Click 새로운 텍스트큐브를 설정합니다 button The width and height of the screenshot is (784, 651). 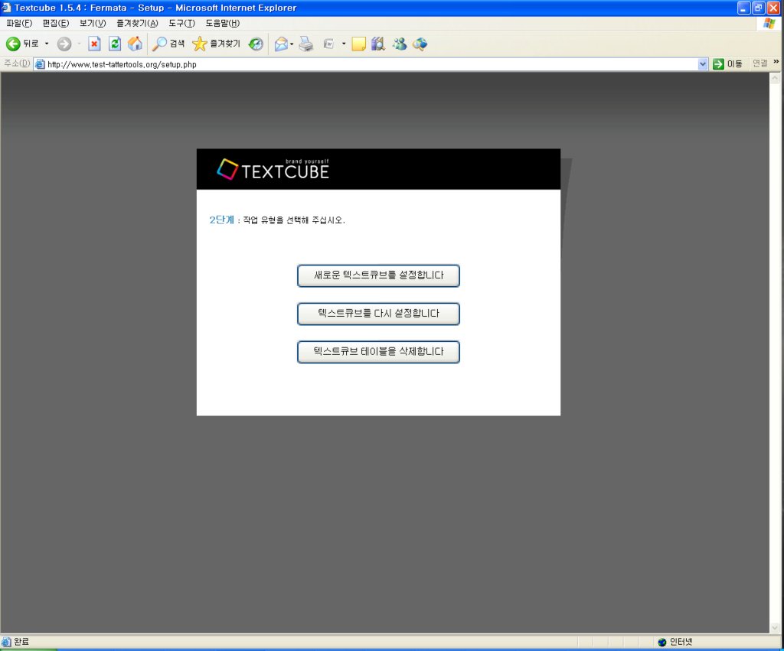coord(378,276)
